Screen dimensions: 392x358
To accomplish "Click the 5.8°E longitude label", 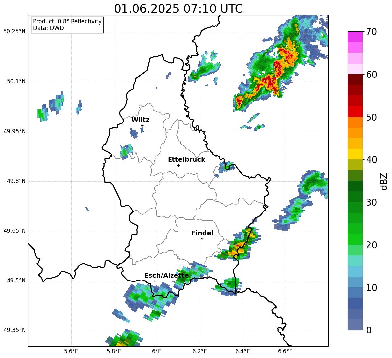I will pyautogui.click(x=114, y=351).
